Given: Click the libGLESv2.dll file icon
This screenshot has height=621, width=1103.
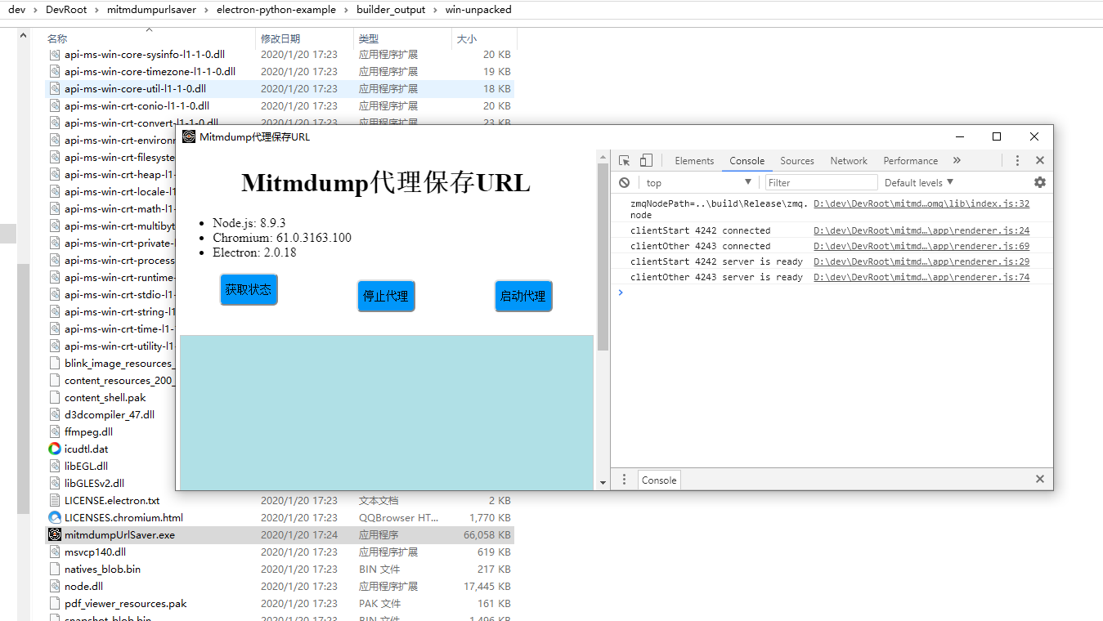Looking at the screenshot, I should coord(55,483).
